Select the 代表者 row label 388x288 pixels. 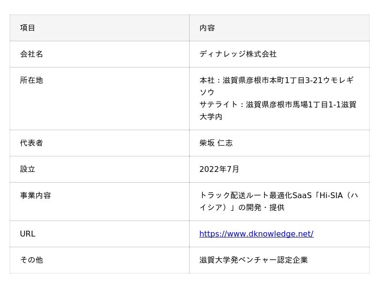coord(32,143)
